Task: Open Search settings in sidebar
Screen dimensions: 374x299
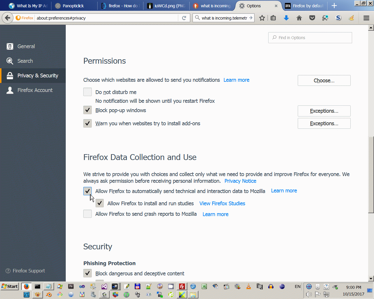Action: tap(33, 61)
